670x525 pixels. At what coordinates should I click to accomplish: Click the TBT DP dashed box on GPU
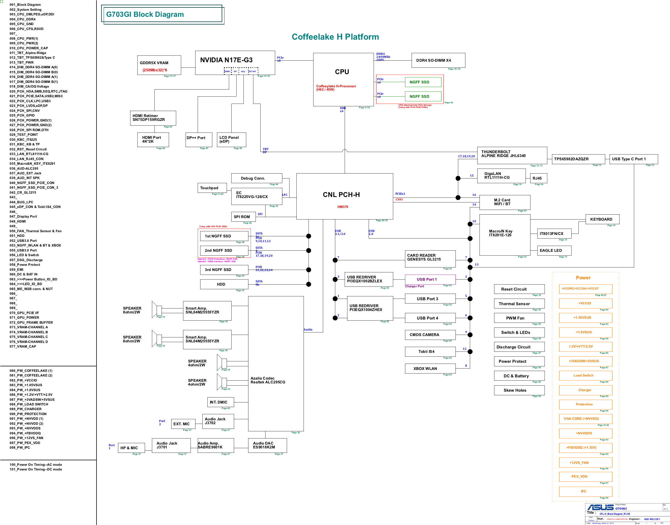pos(253,71)
